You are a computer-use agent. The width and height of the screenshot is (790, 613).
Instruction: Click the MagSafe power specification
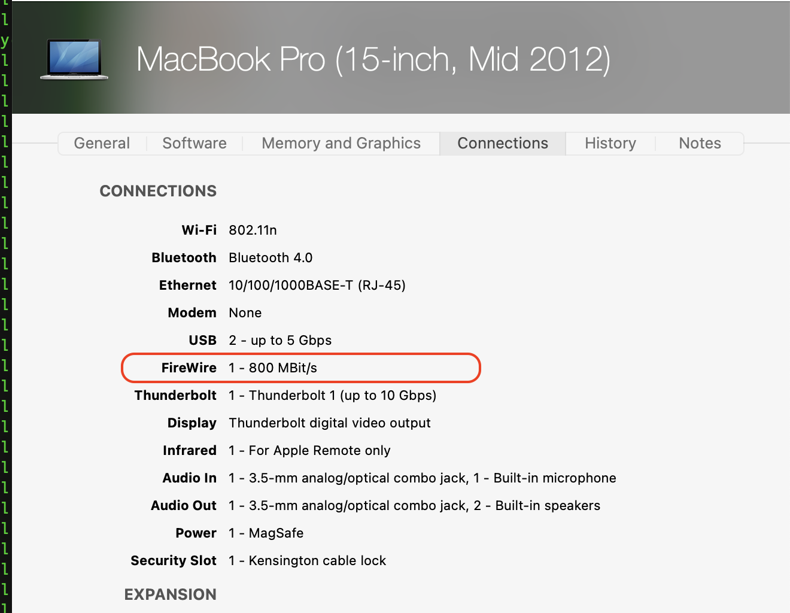point(265,533)
